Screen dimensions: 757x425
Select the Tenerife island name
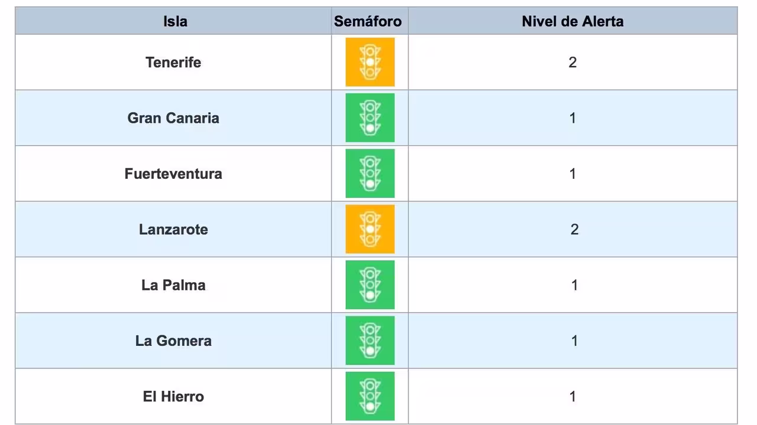(173, 62)
